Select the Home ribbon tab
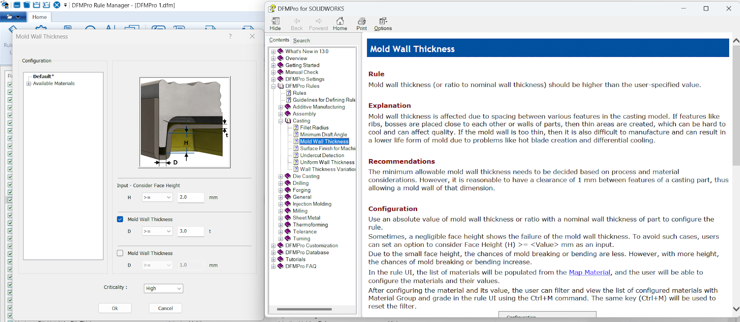The image size is (740, 322). 39,17
